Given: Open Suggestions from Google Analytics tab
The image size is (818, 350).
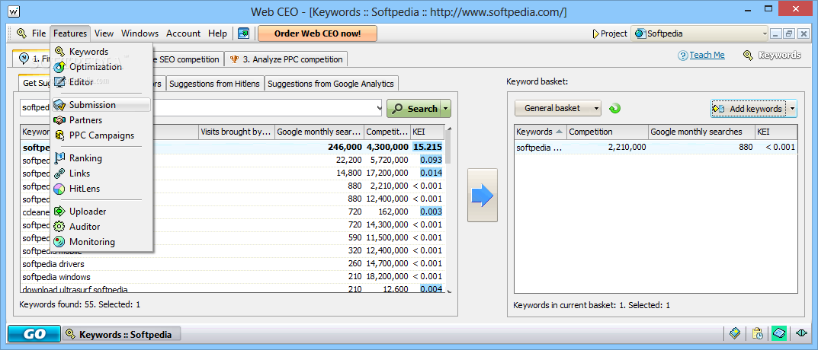Looking at the screenshot, I should coord(332,84).
